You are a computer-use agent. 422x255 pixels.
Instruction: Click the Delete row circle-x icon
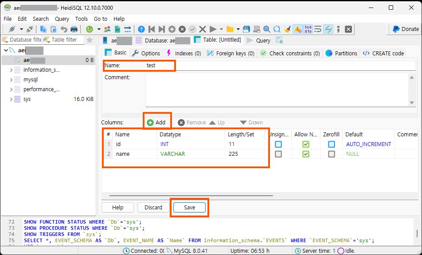182,29
